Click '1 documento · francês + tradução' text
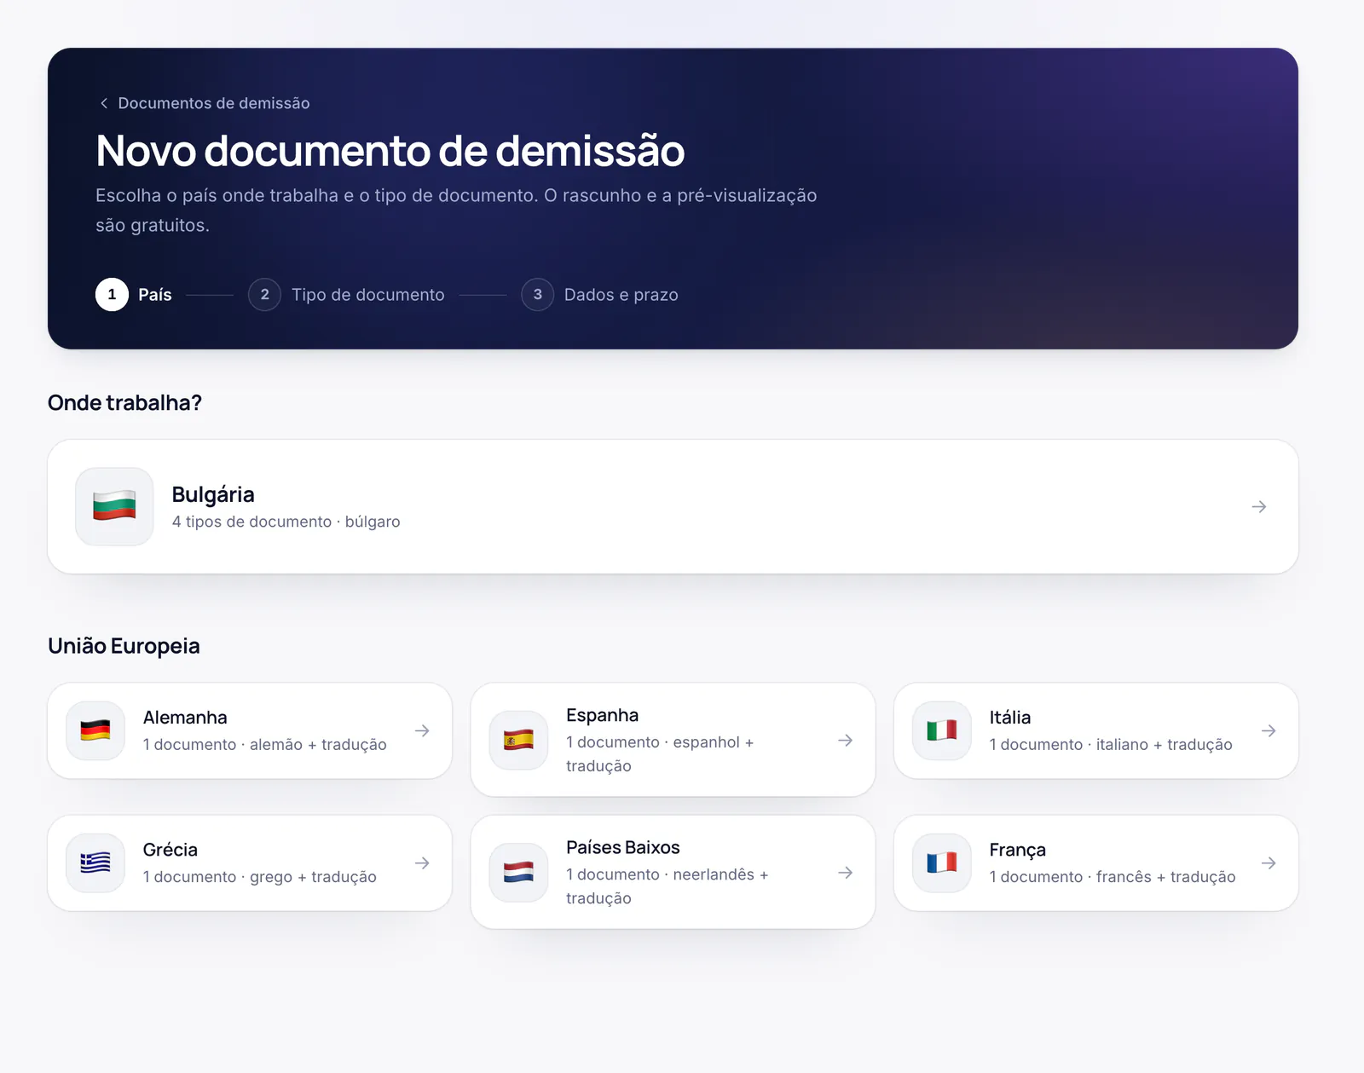1364x1073 pixels. (x=1113, y=876)
